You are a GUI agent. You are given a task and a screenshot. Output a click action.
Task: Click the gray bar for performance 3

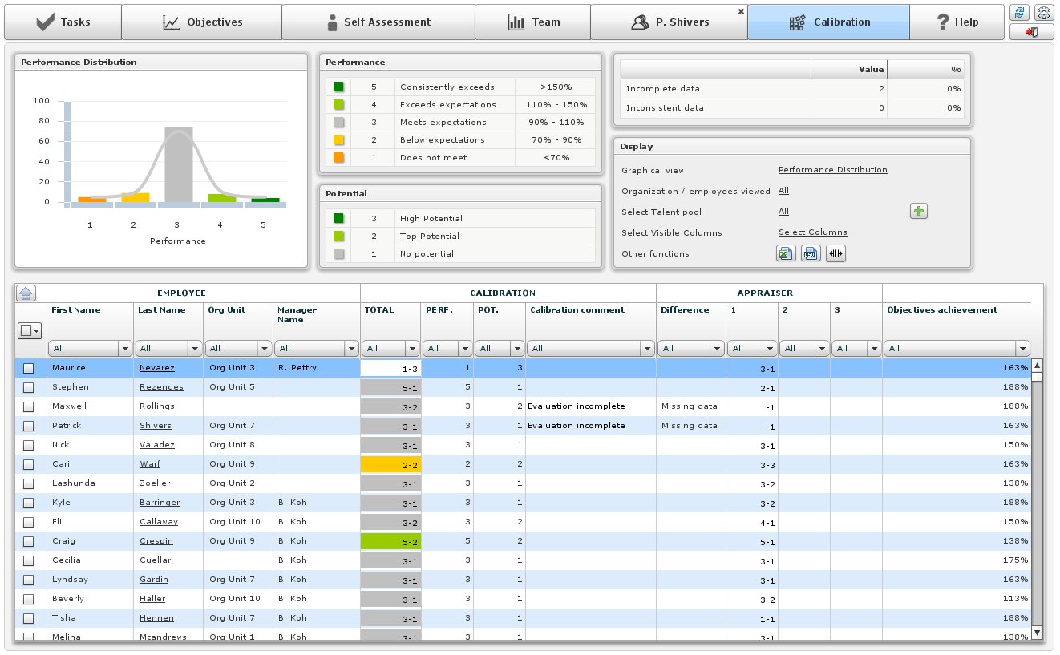(x=178, y=164)
